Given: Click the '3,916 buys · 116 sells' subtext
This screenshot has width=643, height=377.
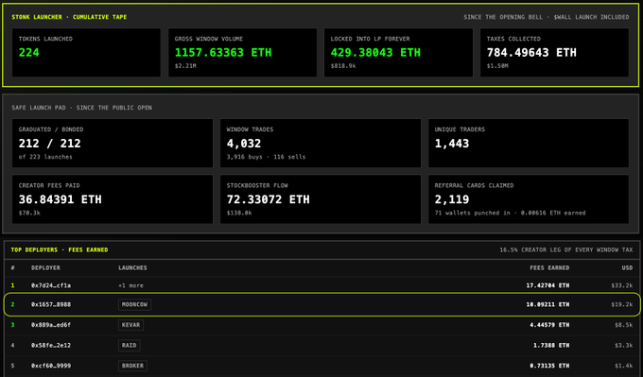Looking at the screenshot, I should click(x=266, y=157).
